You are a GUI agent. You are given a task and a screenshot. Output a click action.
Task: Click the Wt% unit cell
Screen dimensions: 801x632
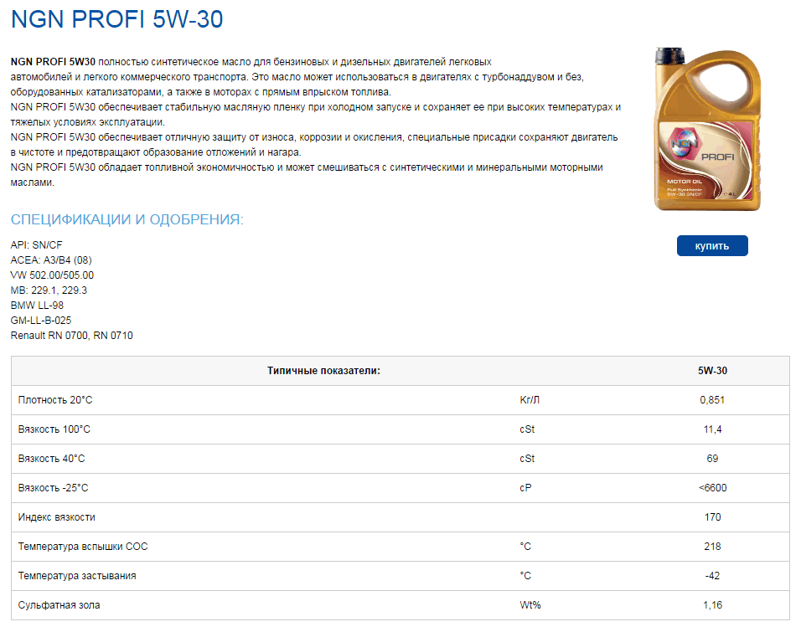click(530, 605)
